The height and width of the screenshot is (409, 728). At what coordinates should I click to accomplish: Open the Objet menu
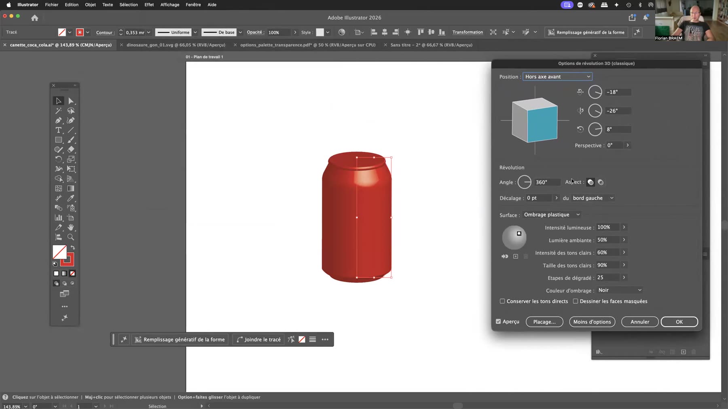click(x=91, y=5)
